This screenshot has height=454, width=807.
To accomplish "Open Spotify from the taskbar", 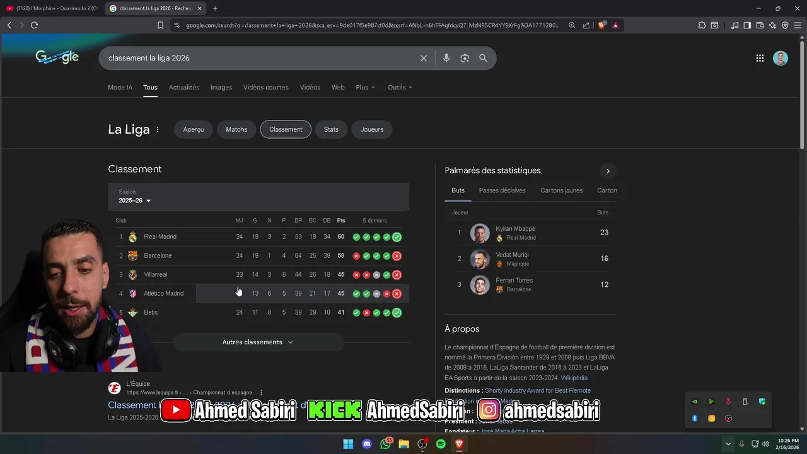I will 441,444.
